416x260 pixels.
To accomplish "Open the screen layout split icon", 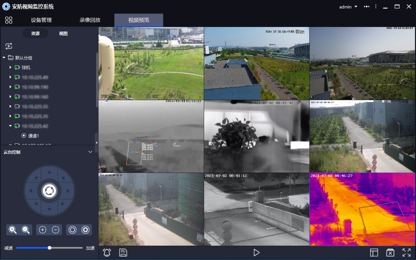I will point(374,253).
